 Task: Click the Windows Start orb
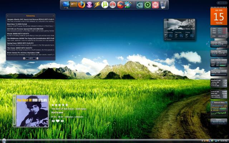click(4, 140)
